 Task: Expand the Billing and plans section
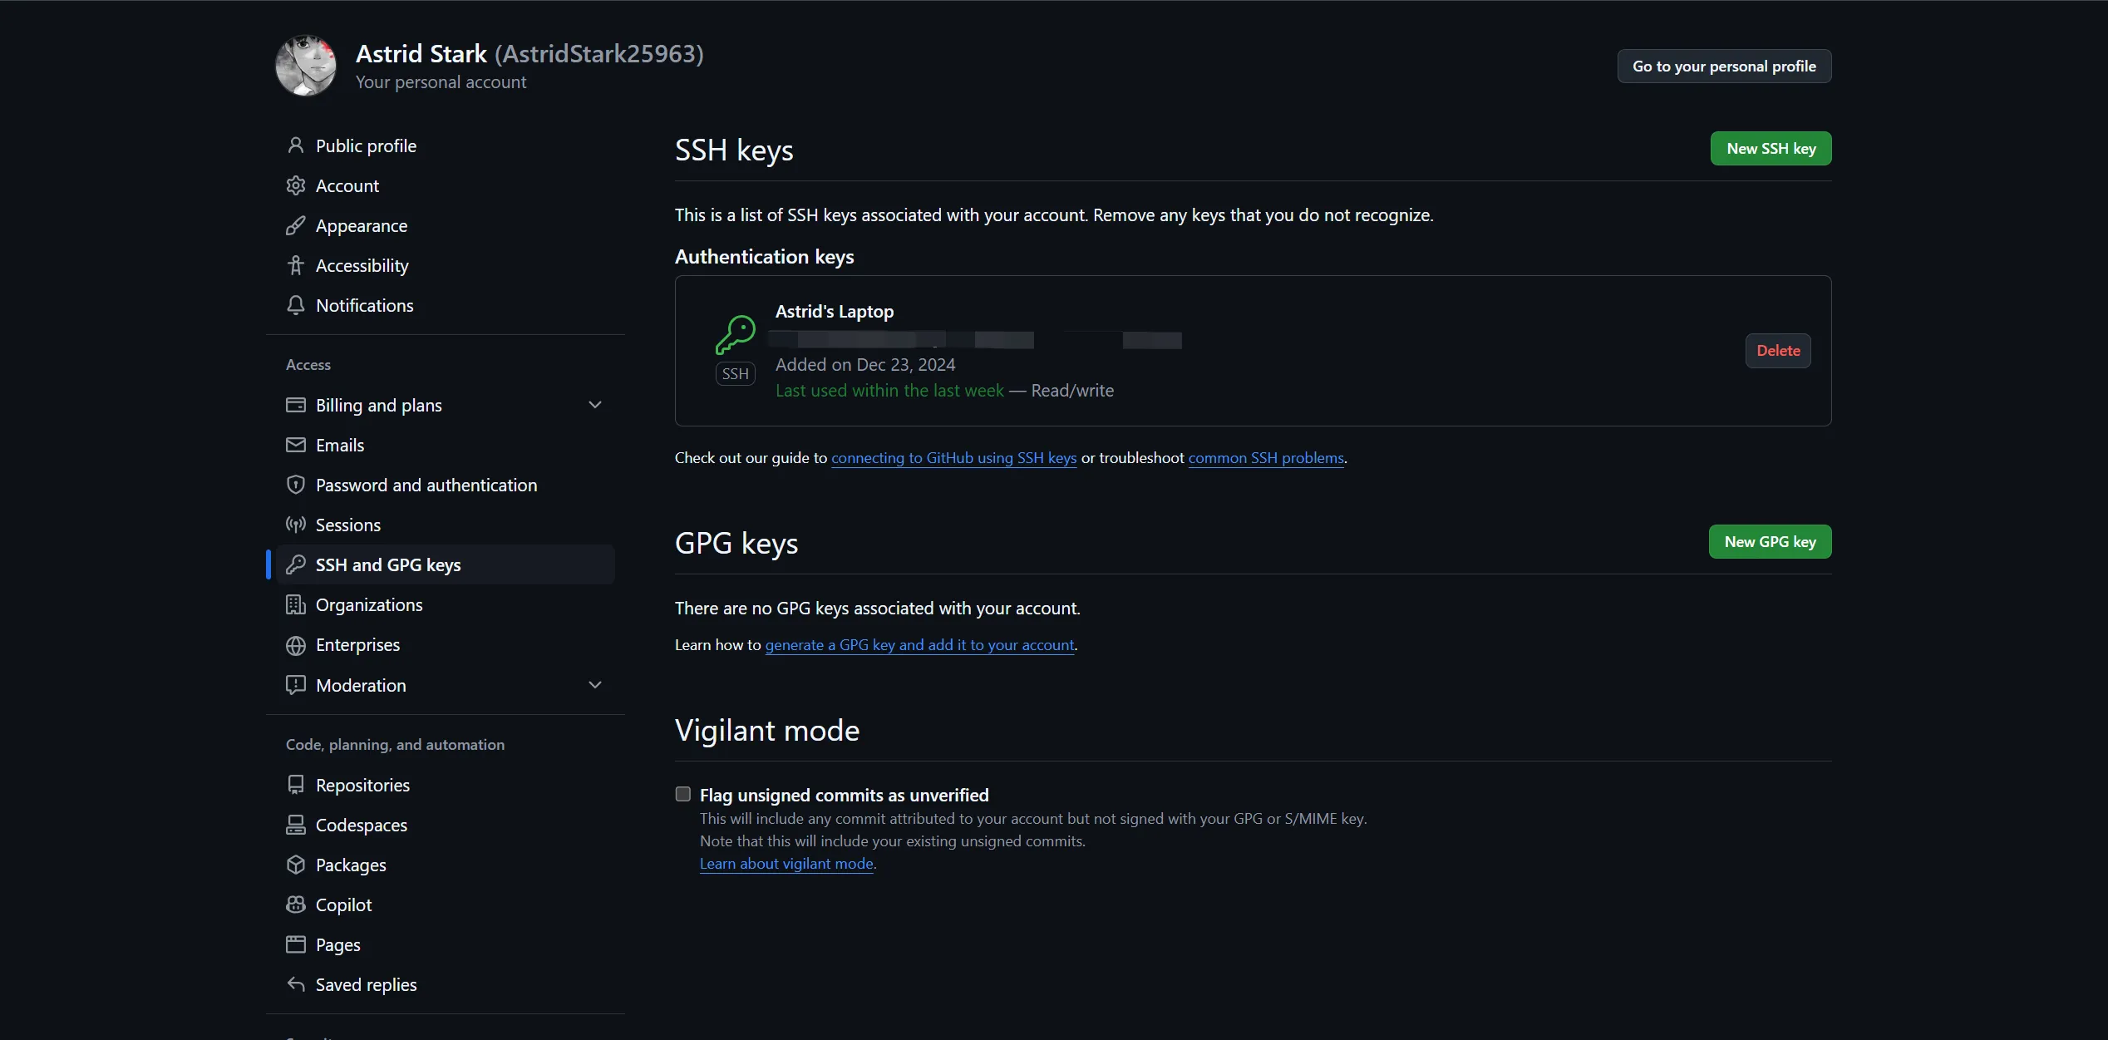(595, 405)
